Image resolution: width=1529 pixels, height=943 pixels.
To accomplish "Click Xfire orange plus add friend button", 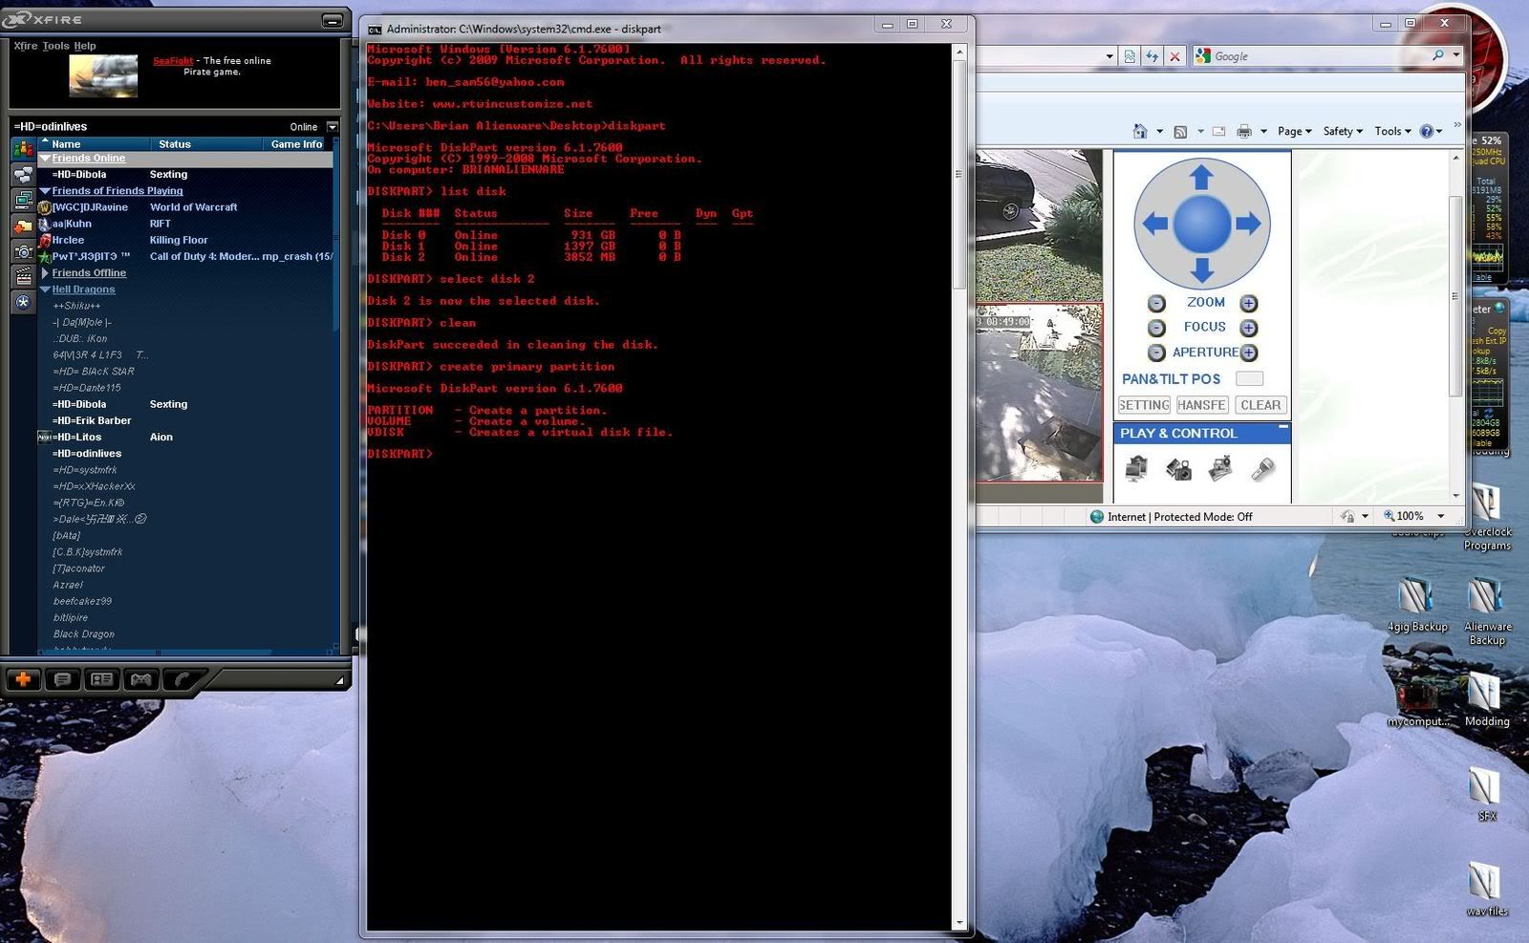I will [x=23, y=679].
